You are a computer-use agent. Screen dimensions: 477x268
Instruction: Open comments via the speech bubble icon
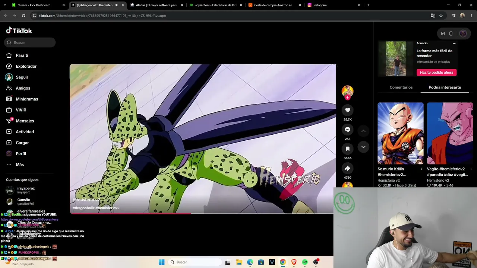click(x=347, y=129)
